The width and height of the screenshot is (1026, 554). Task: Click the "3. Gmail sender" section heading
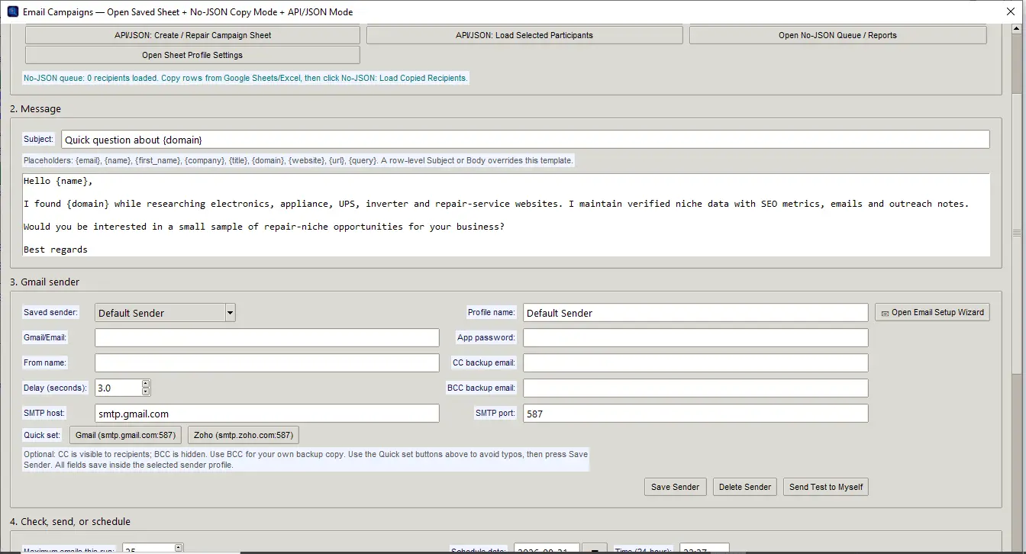(44, 282)
